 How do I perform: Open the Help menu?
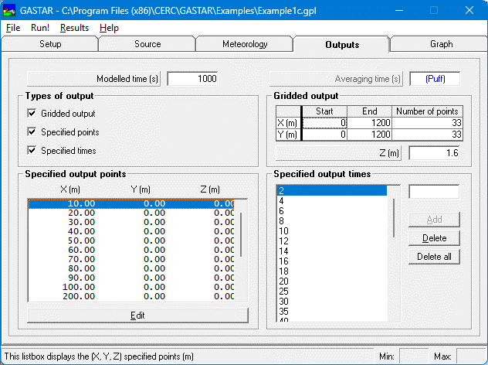[110, 28]
